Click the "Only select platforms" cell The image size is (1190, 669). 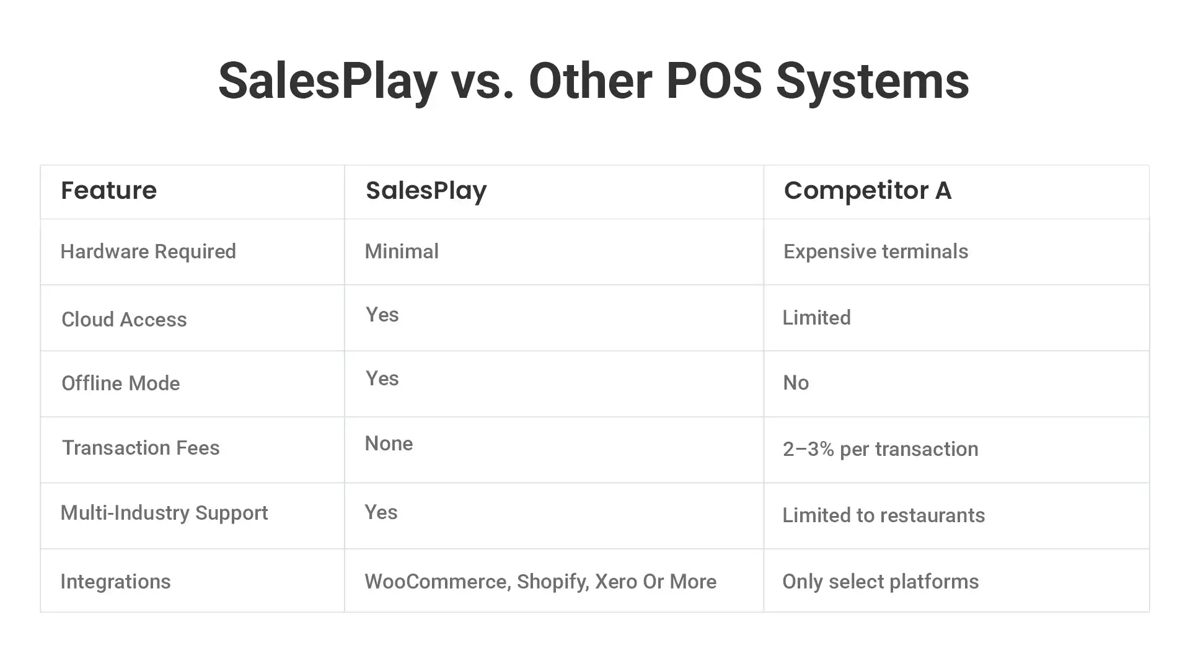point(880,582)
